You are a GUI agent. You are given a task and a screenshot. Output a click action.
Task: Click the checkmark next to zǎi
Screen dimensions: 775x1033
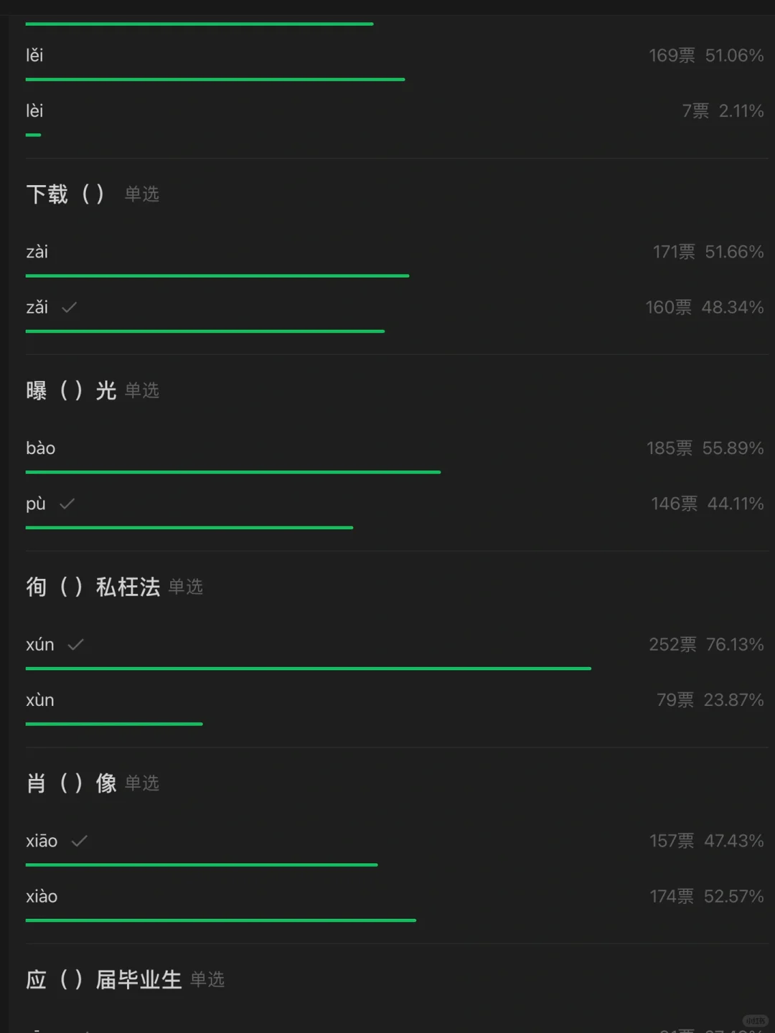pyautogui.click(x=70, y=308)
